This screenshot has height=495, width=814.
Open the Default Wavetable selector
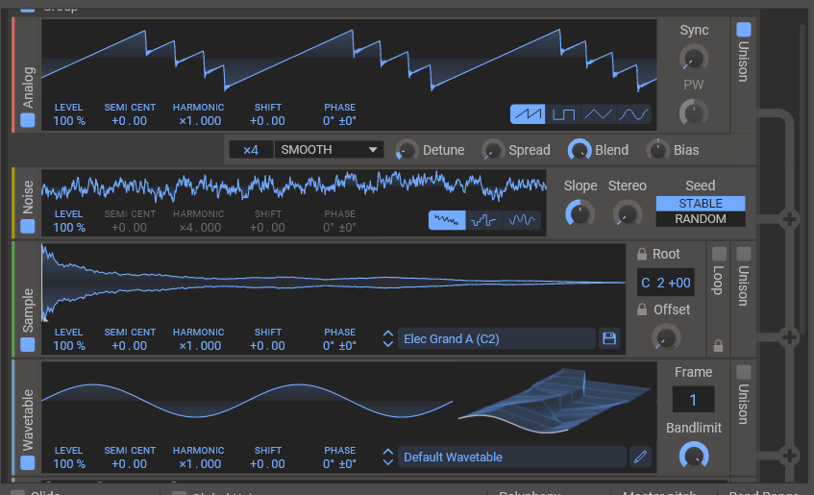(x=512, y=457)
